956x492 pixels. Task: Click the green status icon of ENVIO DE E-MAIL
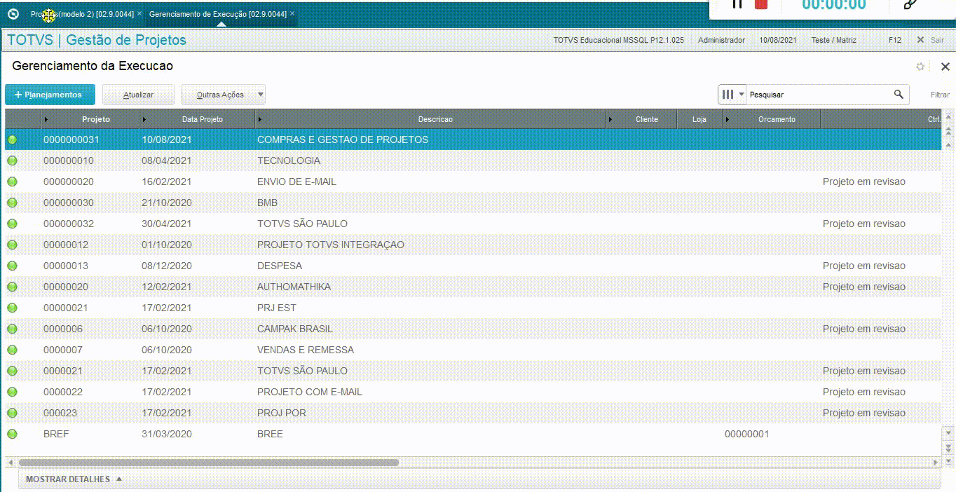pyautogui.click(x=12, y=182)
